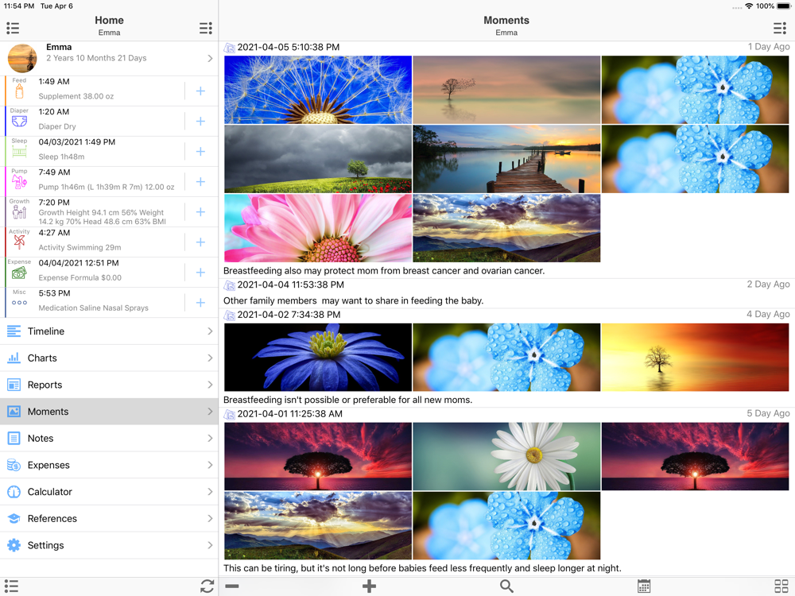Add a new moment with plus button

[x=369, y=586]
